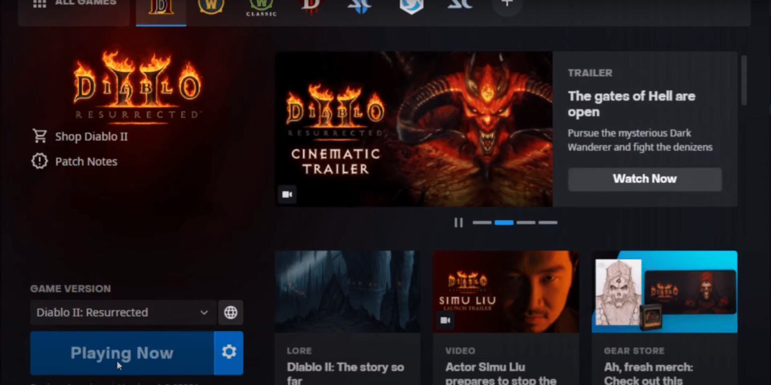Expand the Game Version dropdown
The height and width of the screenshot is (385, 771).
pyautogui.click(x=123, y=312)
